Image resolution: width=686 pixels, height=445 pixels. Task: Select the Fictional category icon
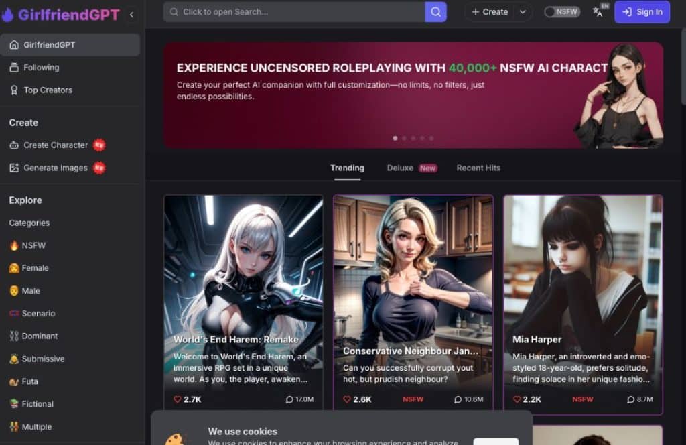pos(14,404)
